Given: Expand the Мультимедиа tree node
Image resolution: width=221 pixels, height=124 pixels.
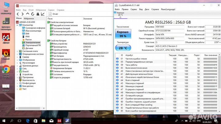Looking at the screenshot, I should [x=17, y=63].
